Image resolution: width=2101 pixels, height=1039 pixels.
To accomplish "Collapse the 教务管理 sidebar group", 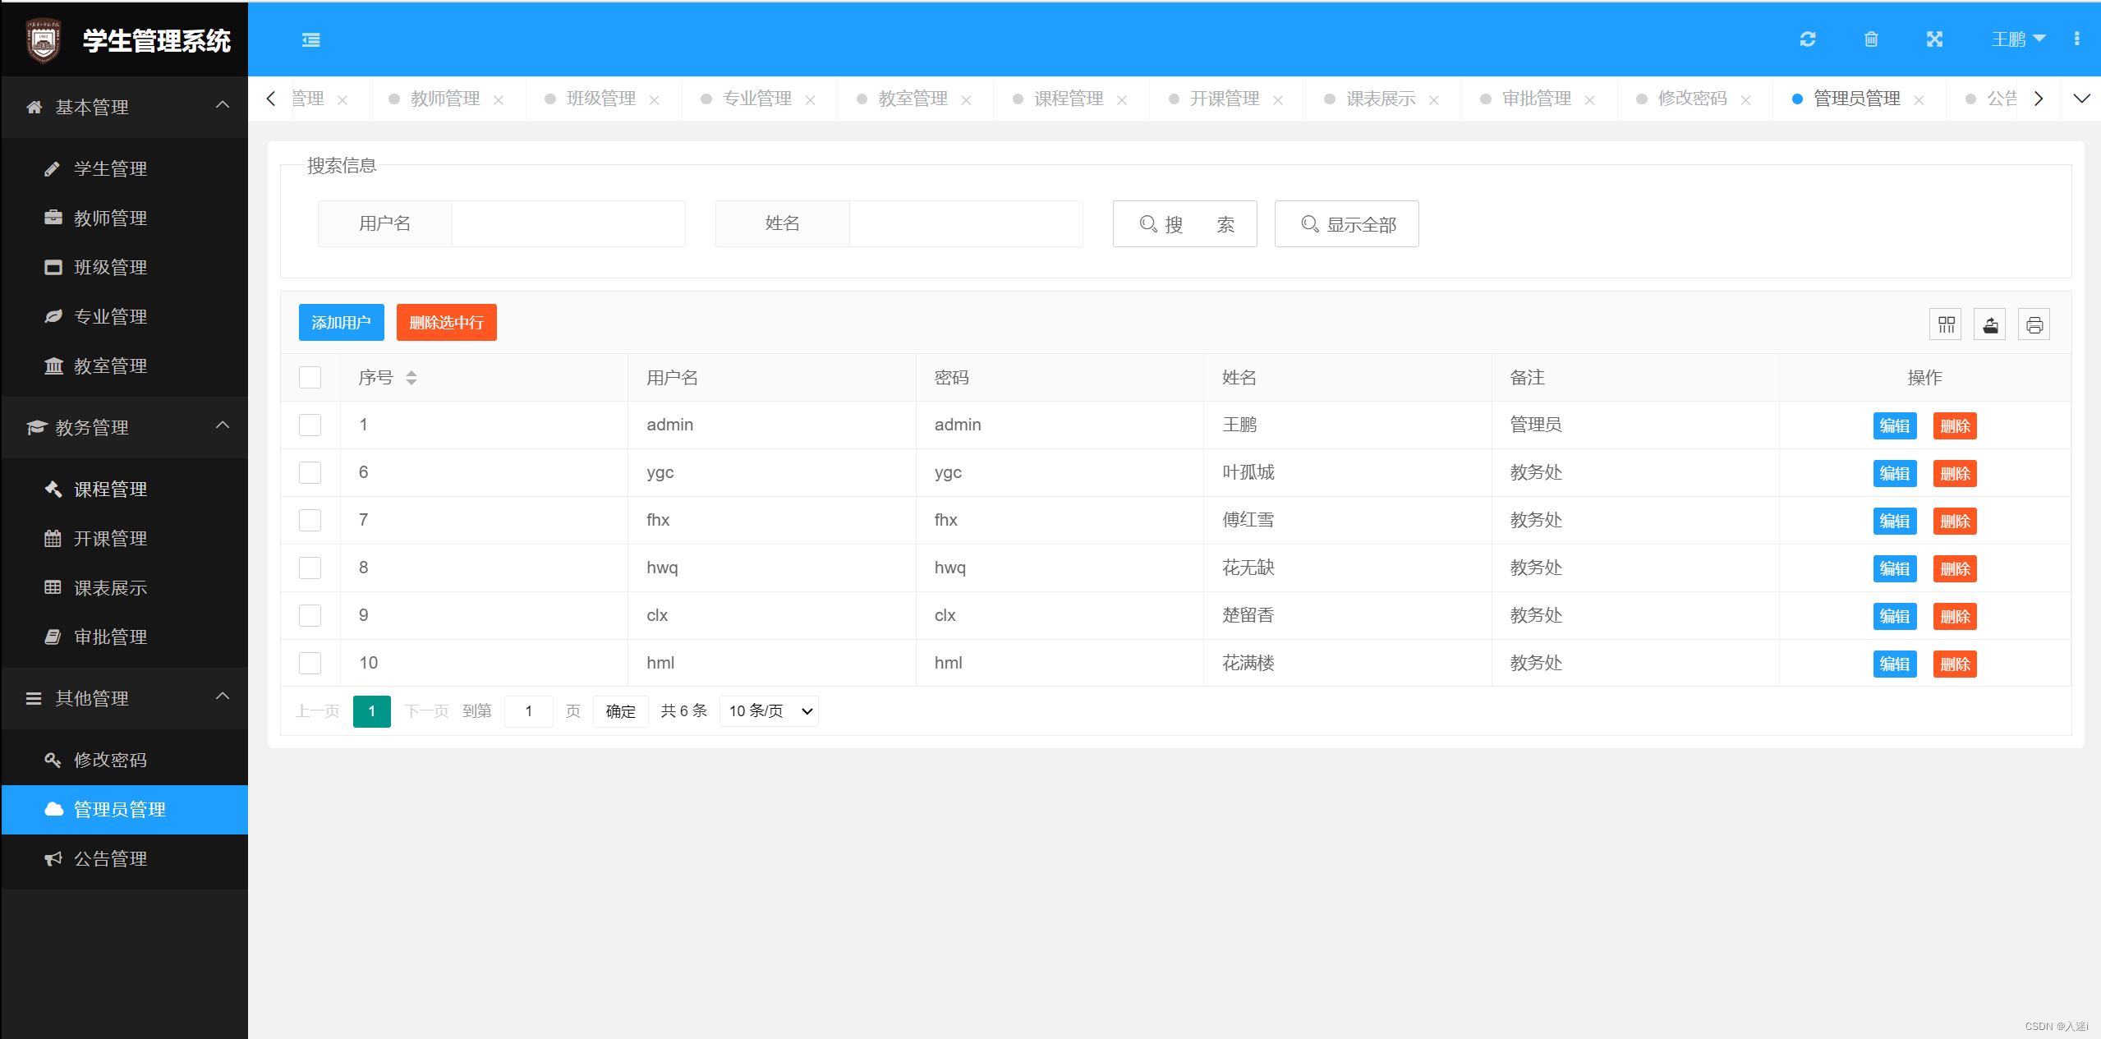I will point(125,428).
